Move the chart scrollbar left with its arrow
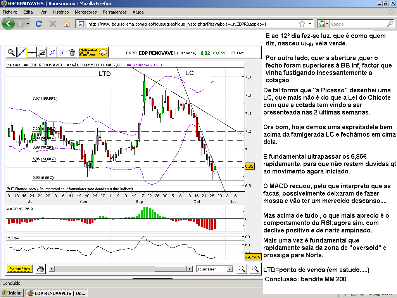This screenshot has width=397, height=298. click(x=52, y=269)
